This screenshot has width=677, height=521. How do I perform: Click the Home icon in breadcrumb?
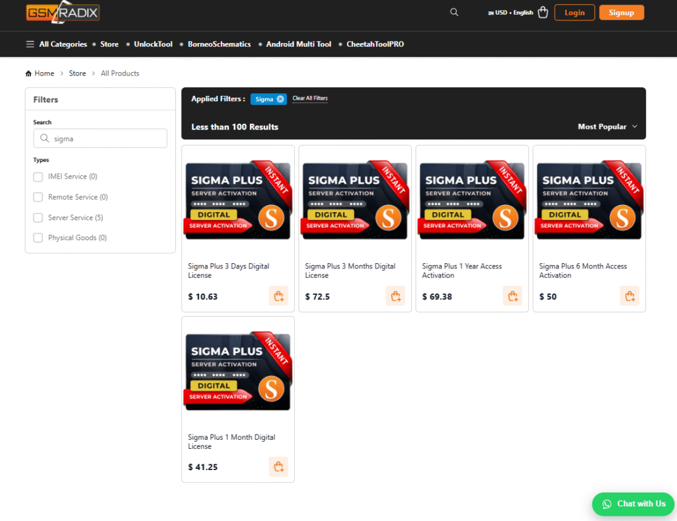tap(28, 73)
